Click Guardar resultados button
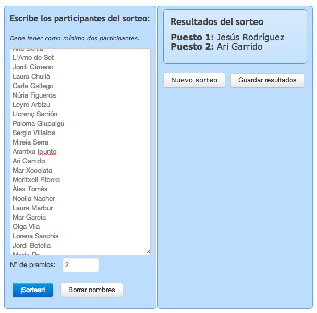The height and width of the screenshot is (313, 317). (267, 80)
